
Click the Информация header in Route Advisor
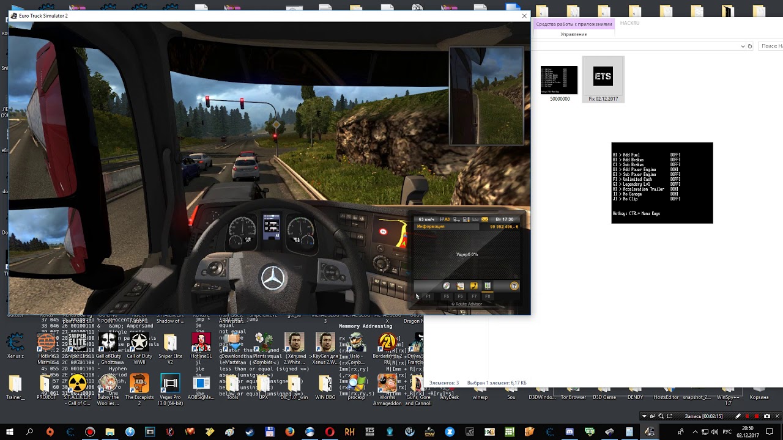431,227
